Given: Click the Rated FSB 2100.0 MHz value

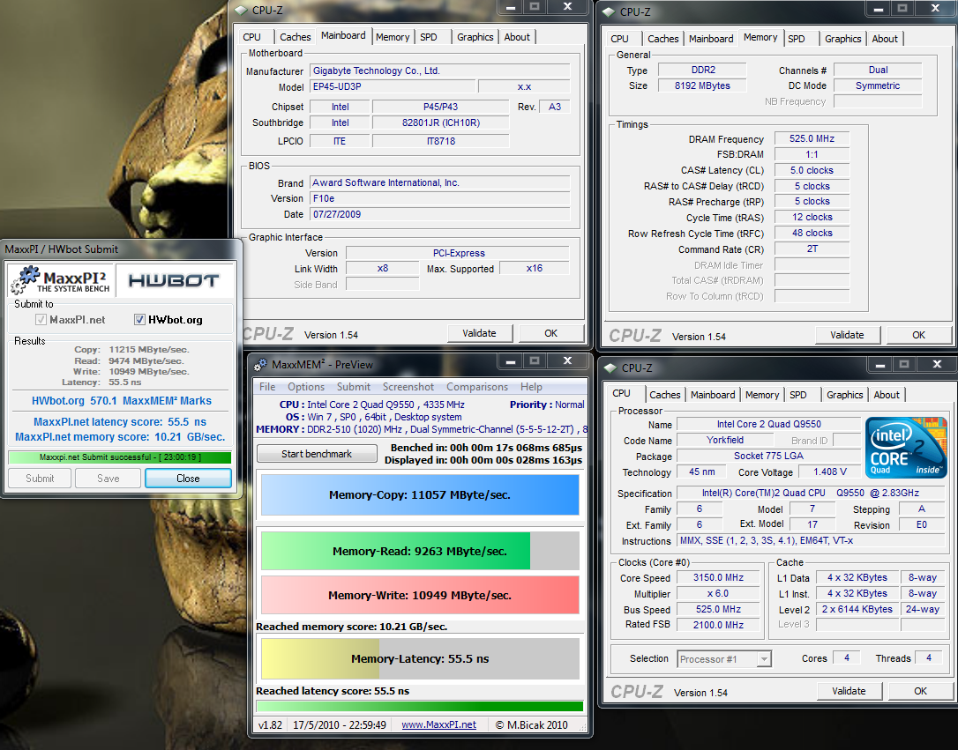Looking at the screenshot, I should [718, 625].
